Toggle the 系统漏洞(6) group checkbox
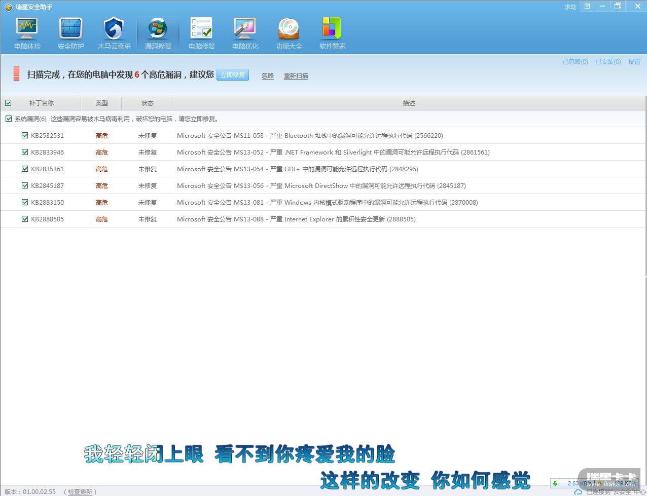This screenshot has height=496, width=647. (9, 119)
